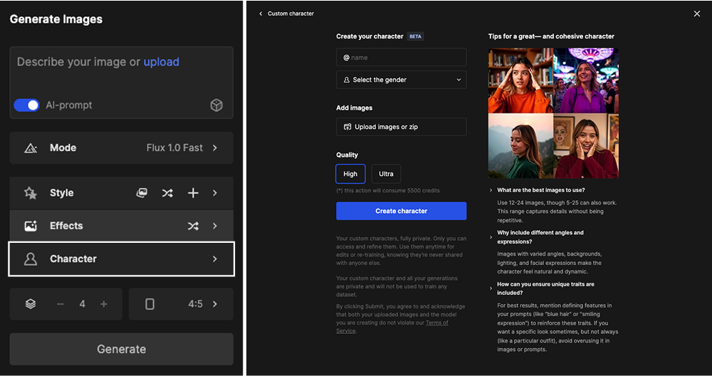Screen dimensions: 712x376
Task: Select High quality option
Action: click(x=350, y=174)
